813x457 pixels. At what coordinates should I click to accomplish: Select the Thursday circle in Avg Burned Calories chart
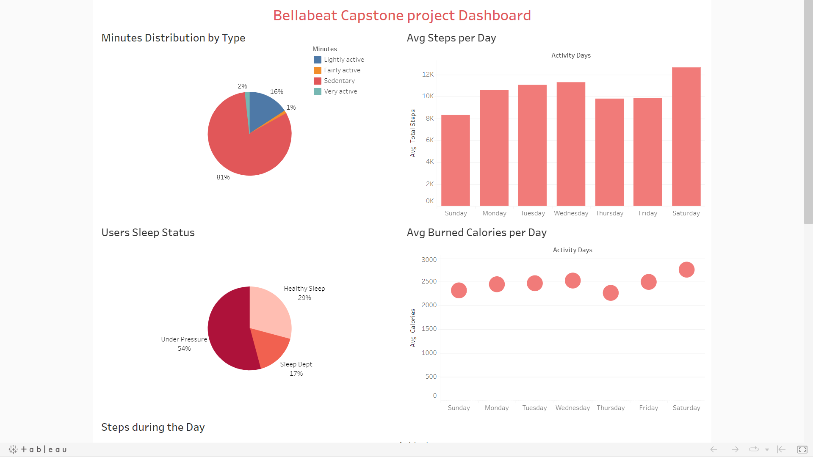tap(610, 292)
